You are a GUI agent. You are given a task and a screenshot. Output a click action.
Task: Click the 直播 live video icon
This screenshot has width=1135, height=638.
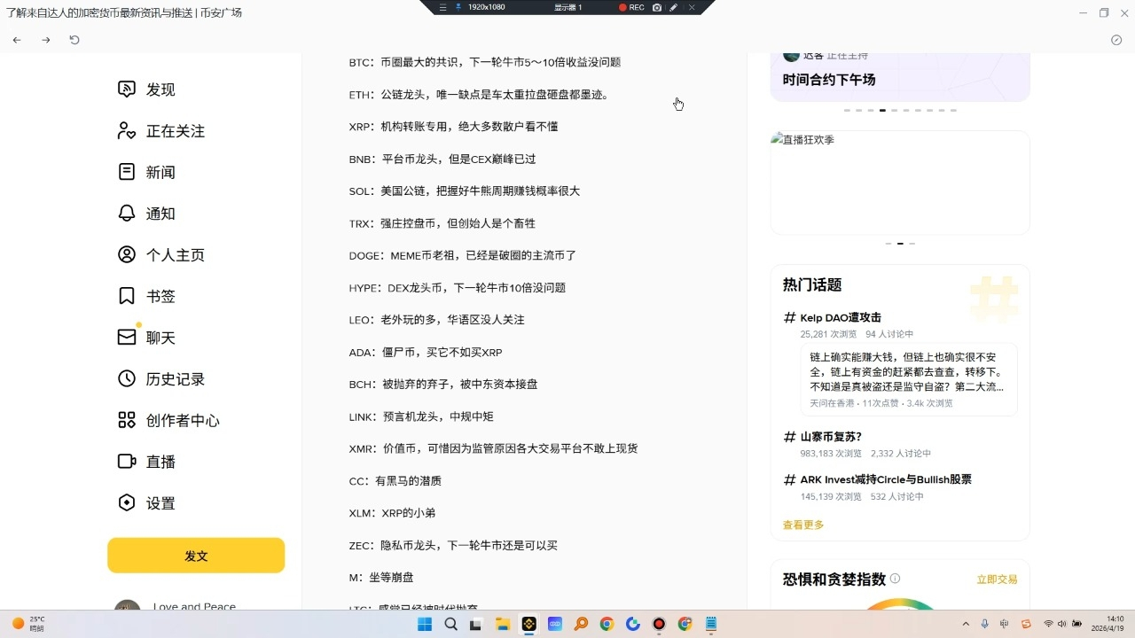(127, 462)
